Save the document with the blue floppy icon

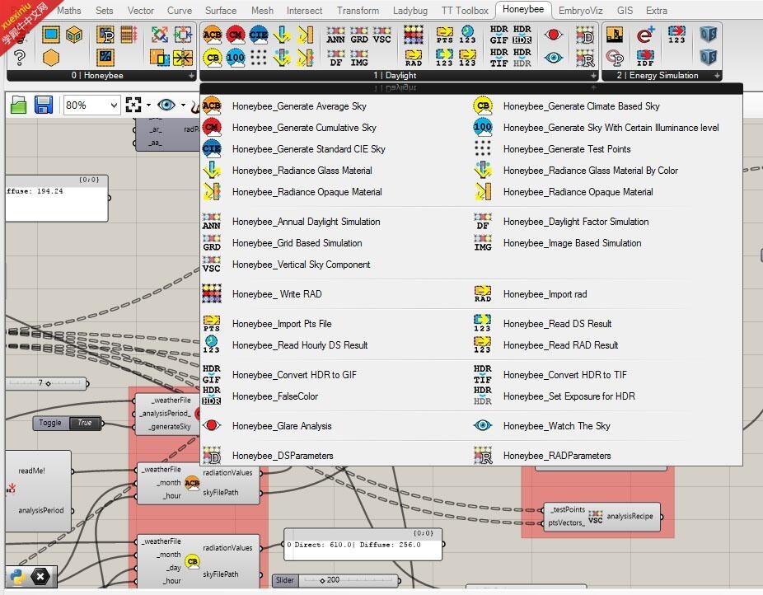pyautogui.click(x=44, y=105)
